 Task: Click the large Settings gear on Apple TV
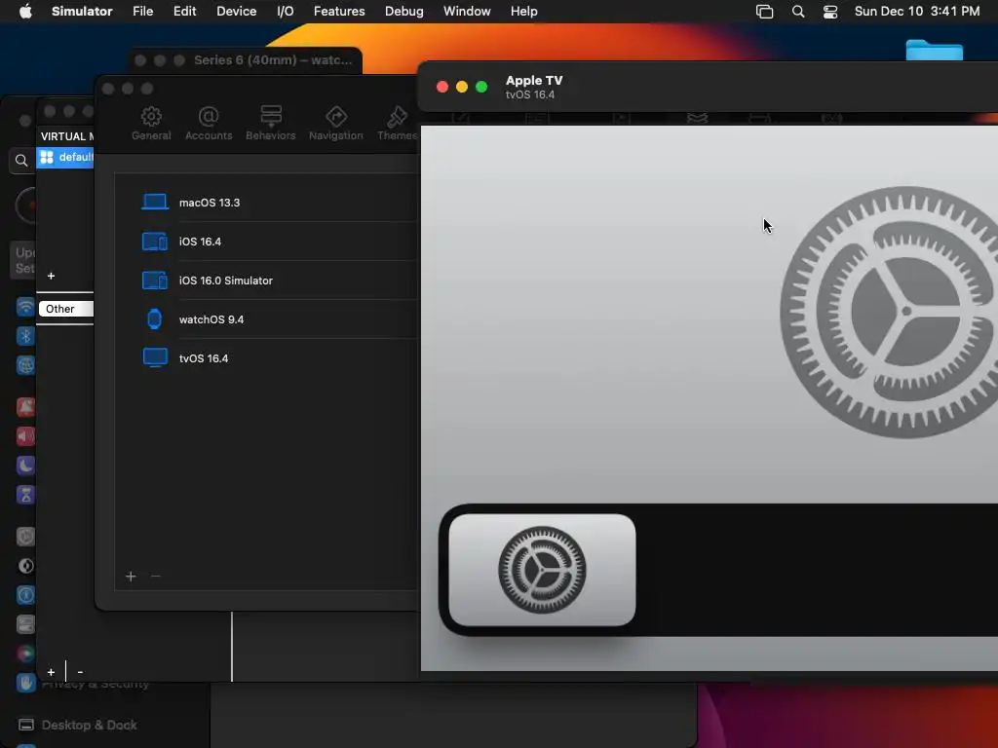pos(889,313)
